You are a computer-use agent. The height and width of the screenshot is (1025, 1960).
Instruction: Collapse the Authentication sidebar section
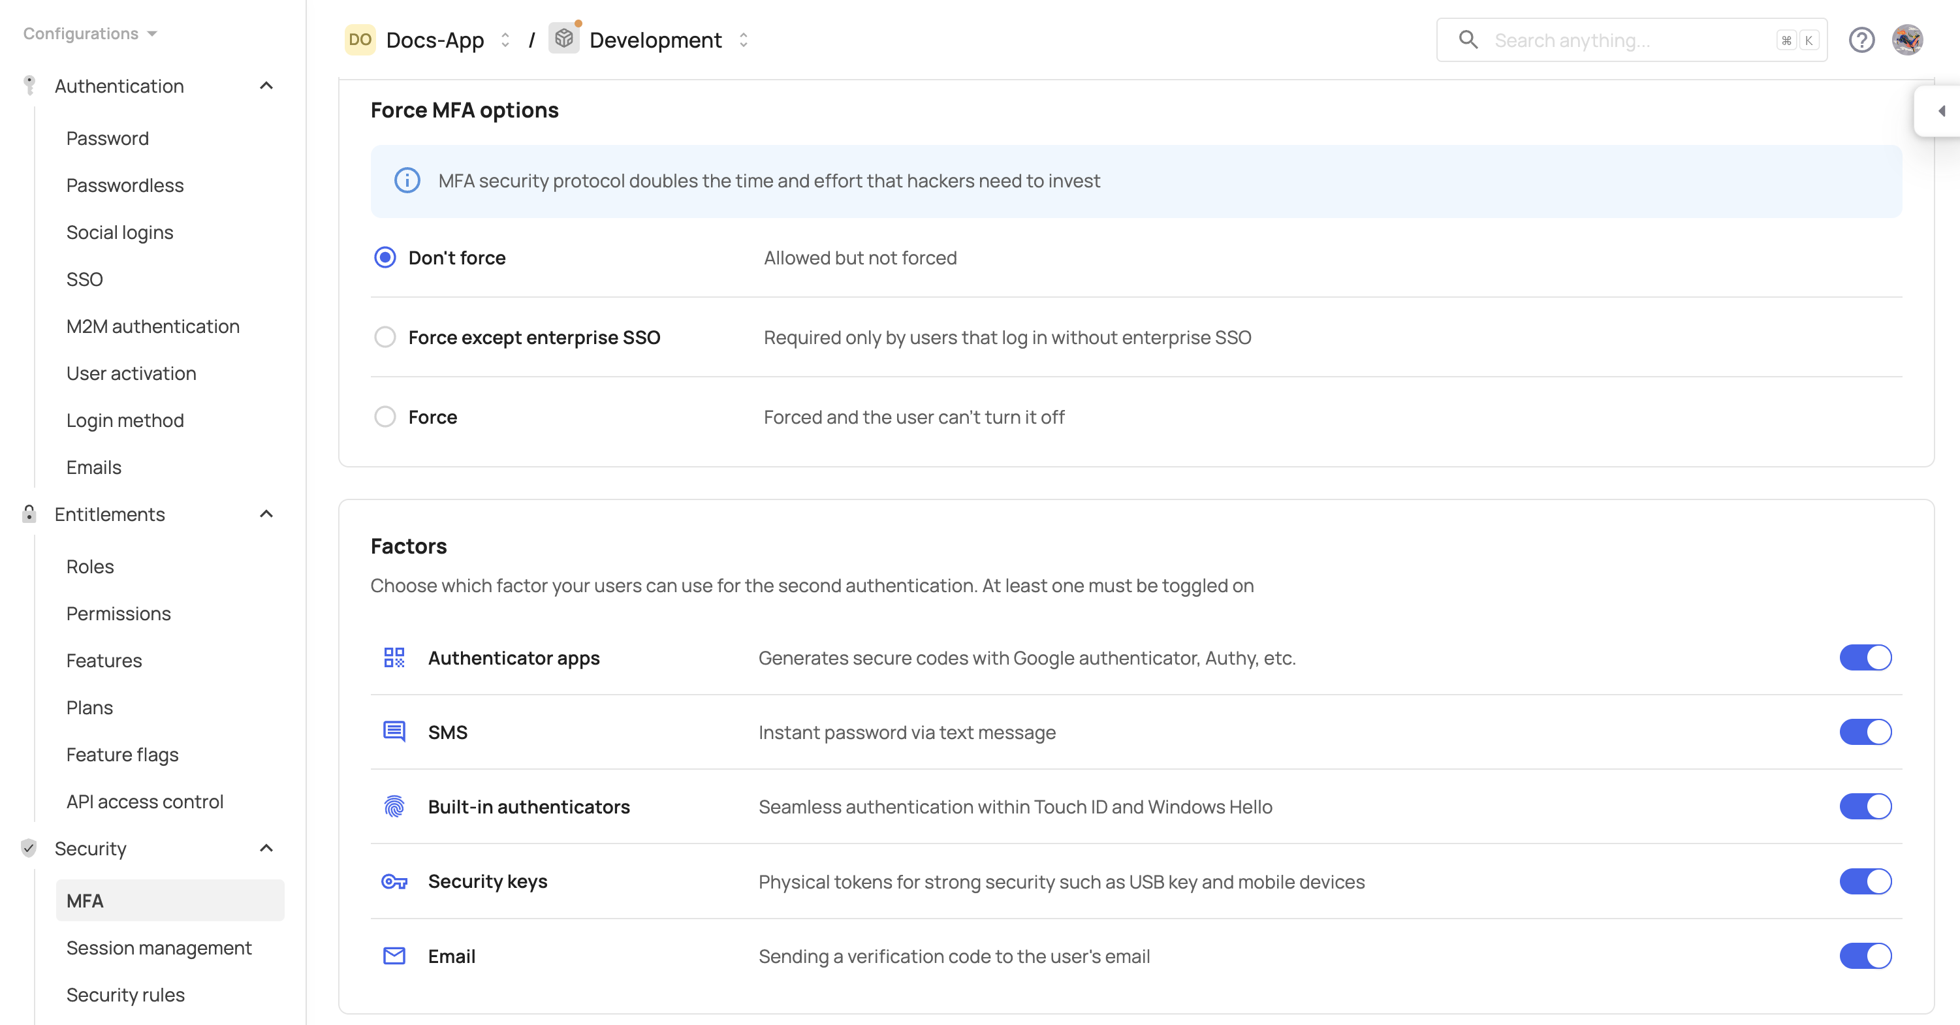point(266,86)
